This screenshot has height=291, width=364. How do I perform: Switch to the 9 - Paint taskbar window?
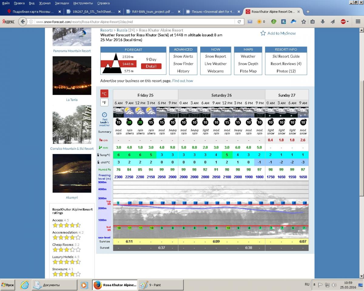[161, 285]
